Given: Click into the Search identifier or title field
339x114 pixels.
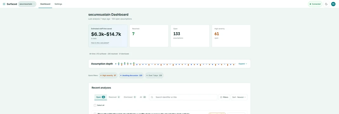Looking at the screenshot, I should [x=183, y=97].
